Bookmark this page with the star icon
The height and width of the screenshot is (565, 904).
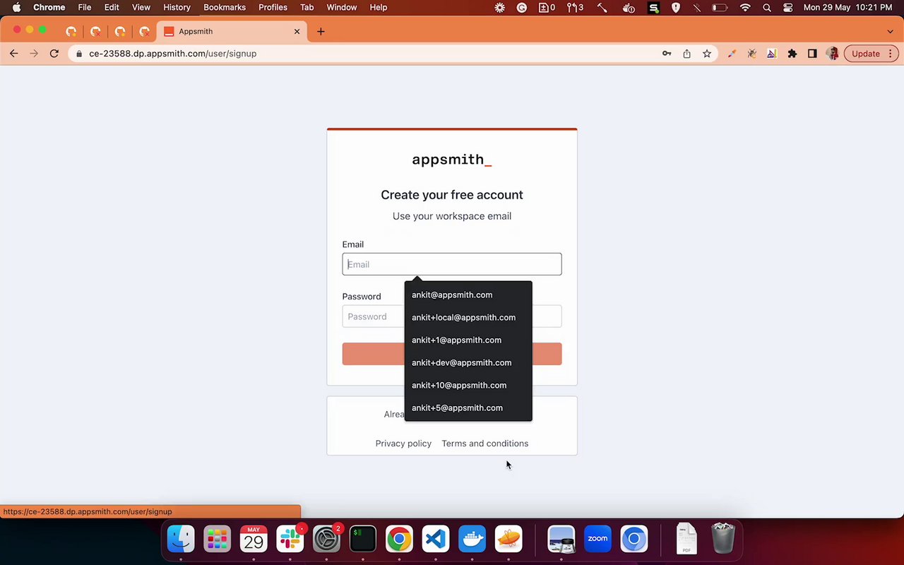706,54
